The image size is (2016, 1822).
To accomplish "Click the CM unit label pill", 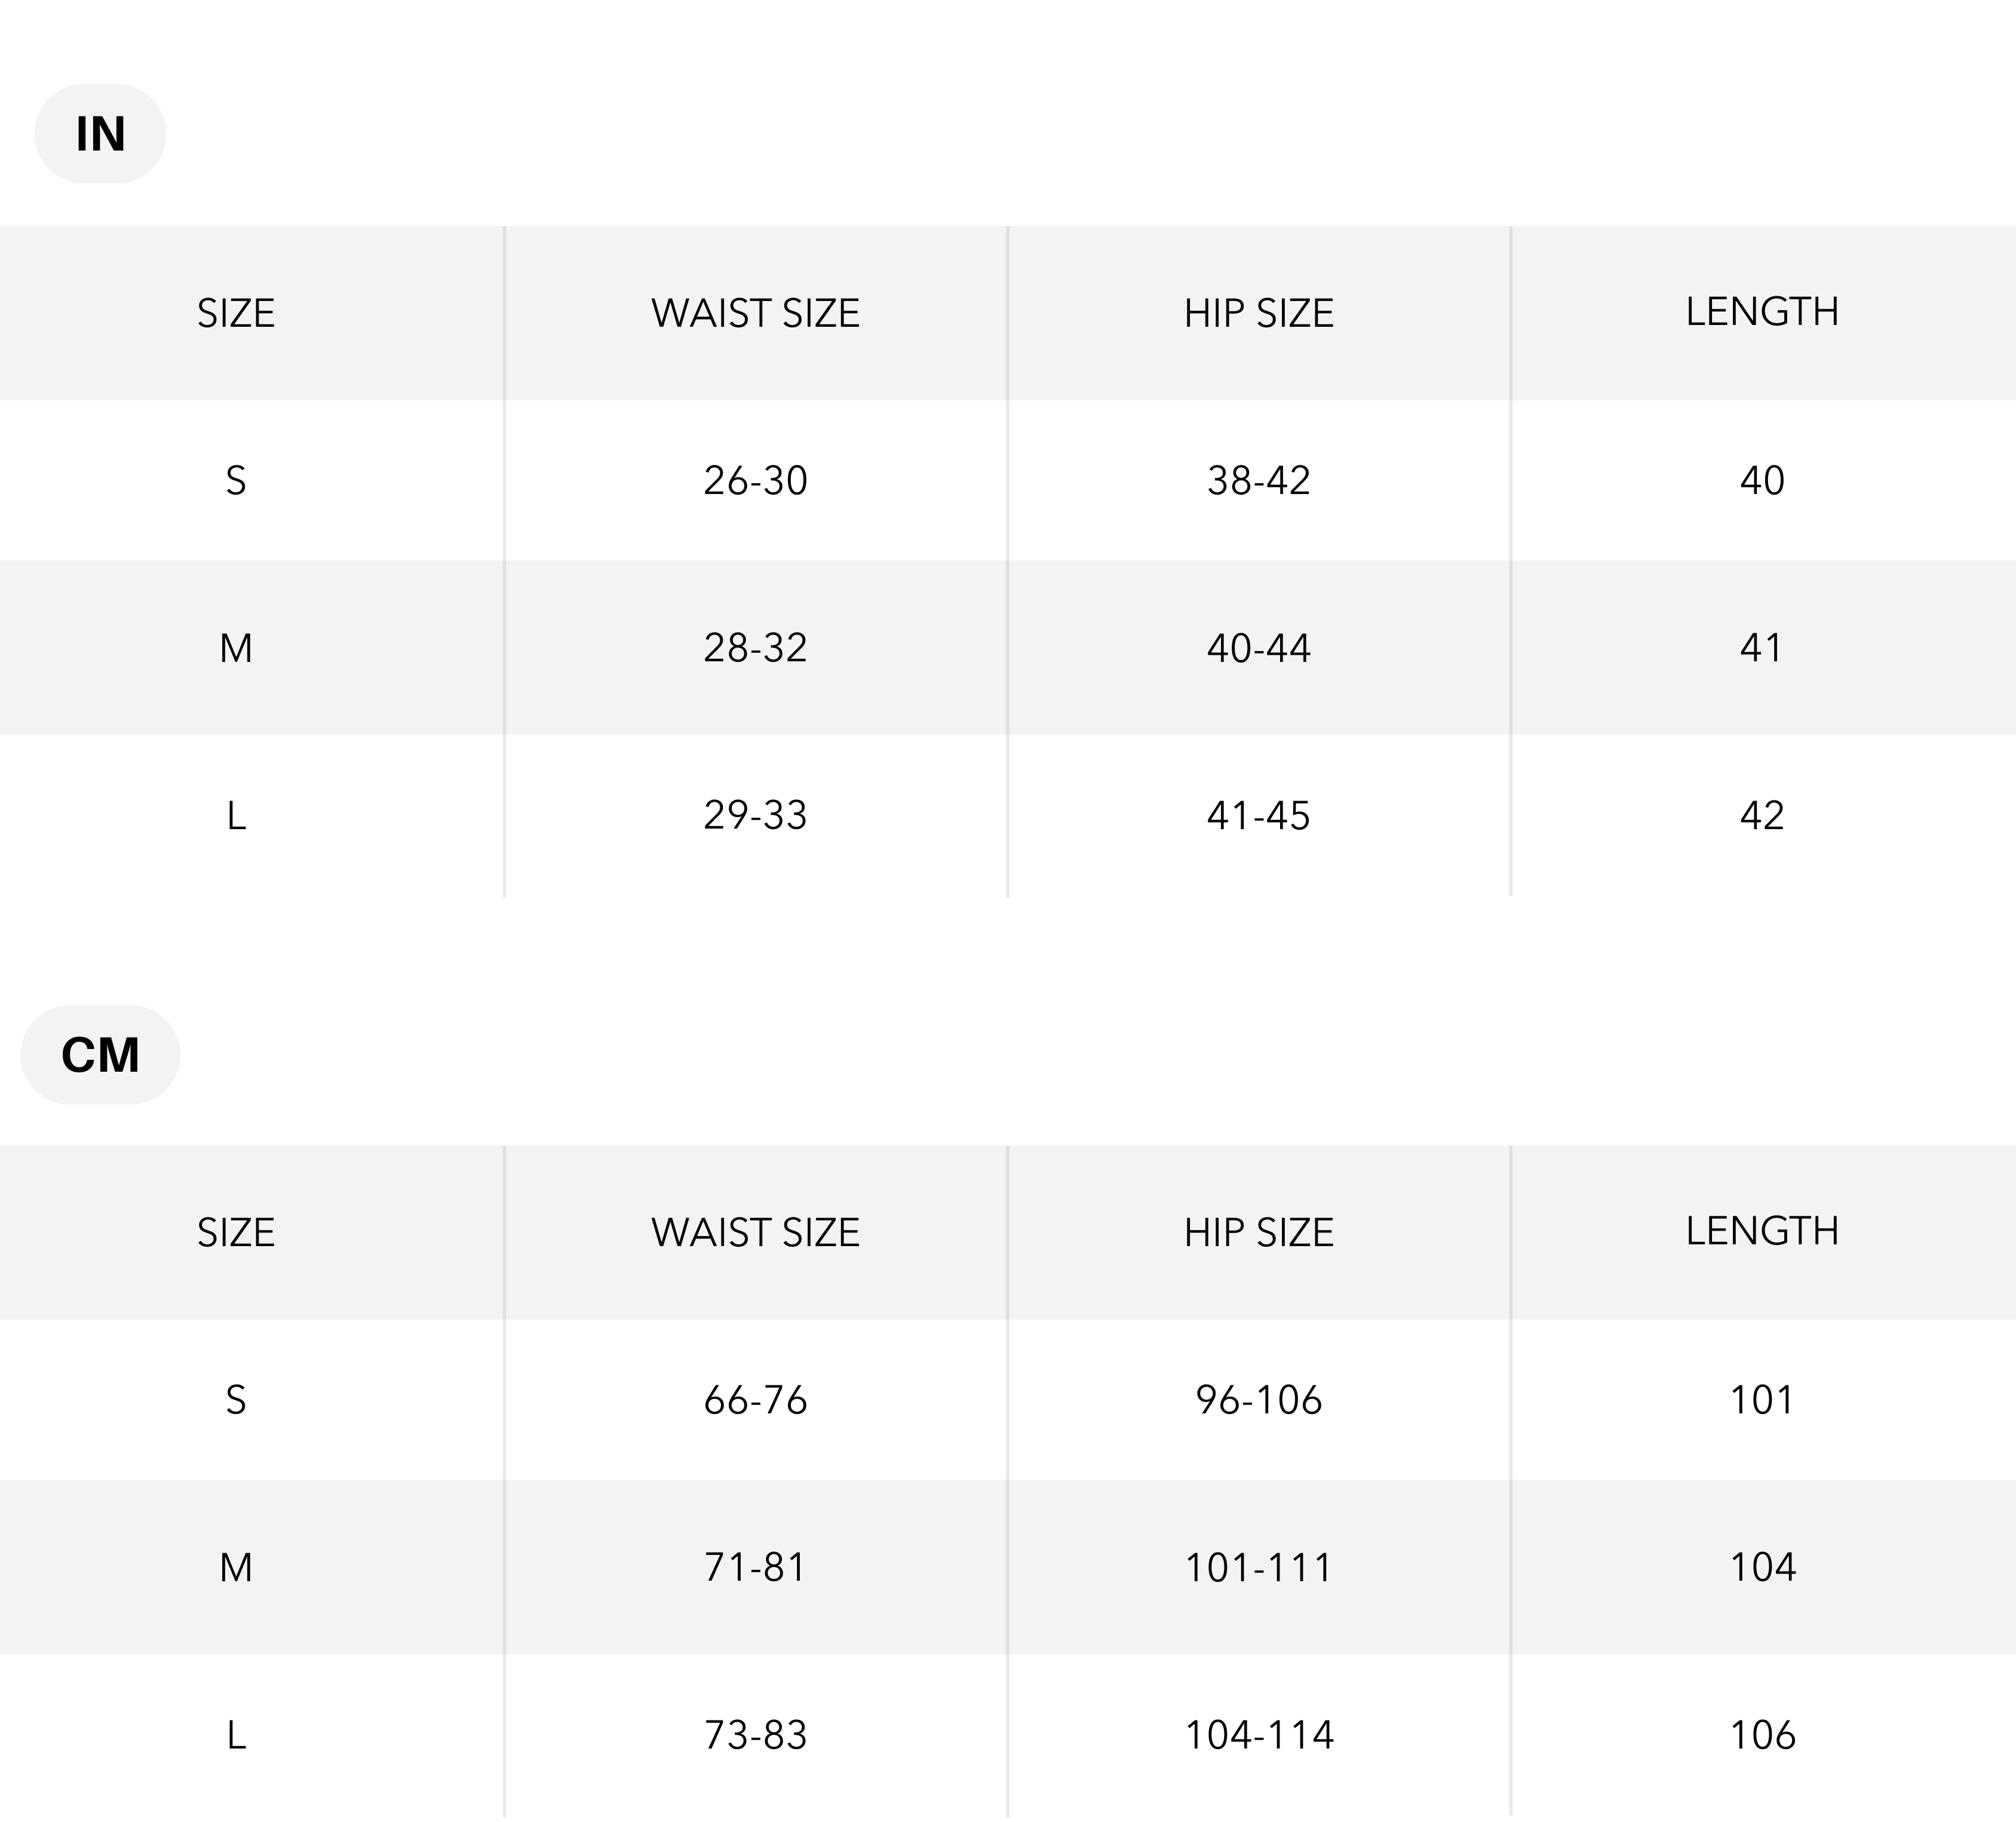I will point(100,1055).
